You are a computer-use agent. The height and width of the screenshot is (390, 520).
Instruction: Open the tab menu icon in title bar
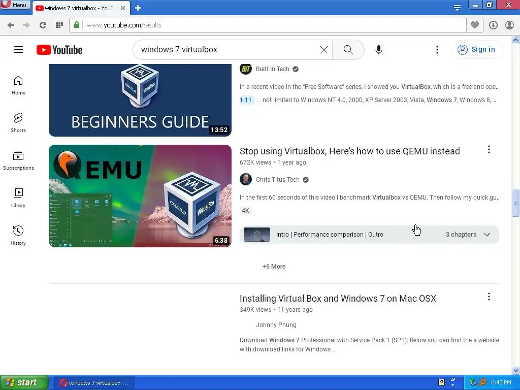[457, 8]
